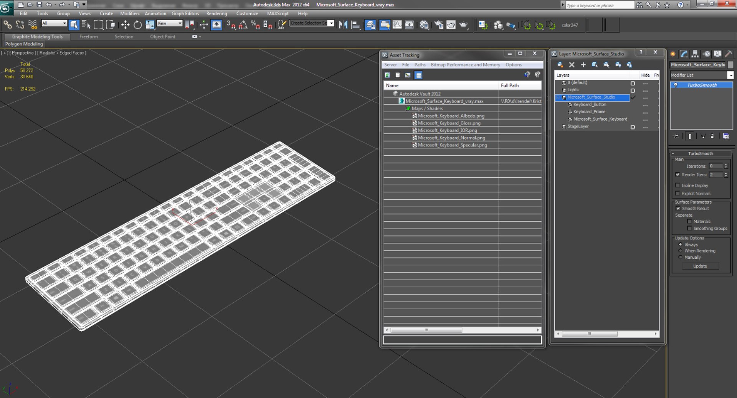Viewport: 737px width, 398px height.
Task: Increase the Iterations spinner
Action: pyautogui.click(x=726, y=164)
